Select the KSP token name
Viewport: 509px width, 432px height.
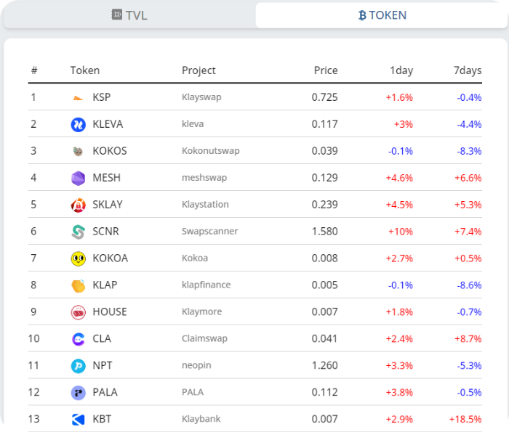[101, 97]
